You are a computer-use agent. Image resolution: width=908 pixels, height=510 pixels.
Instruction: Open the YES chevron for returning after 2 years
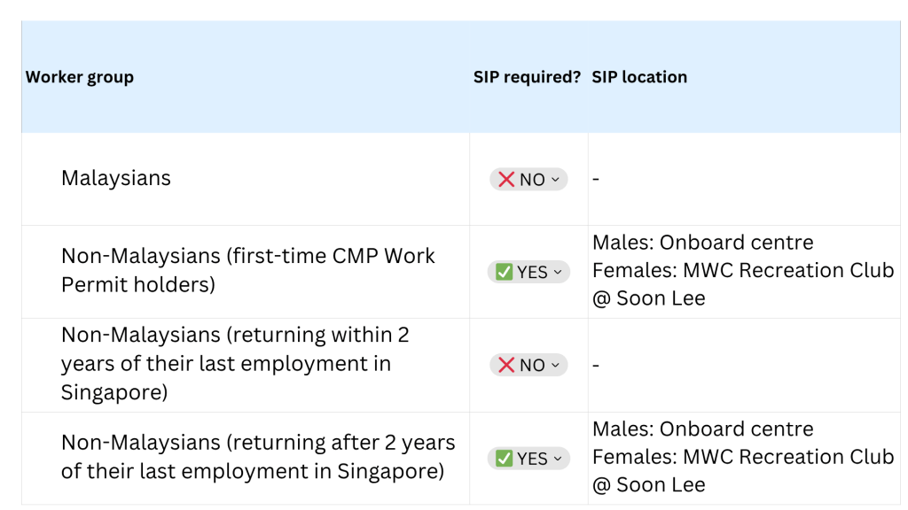558,458
